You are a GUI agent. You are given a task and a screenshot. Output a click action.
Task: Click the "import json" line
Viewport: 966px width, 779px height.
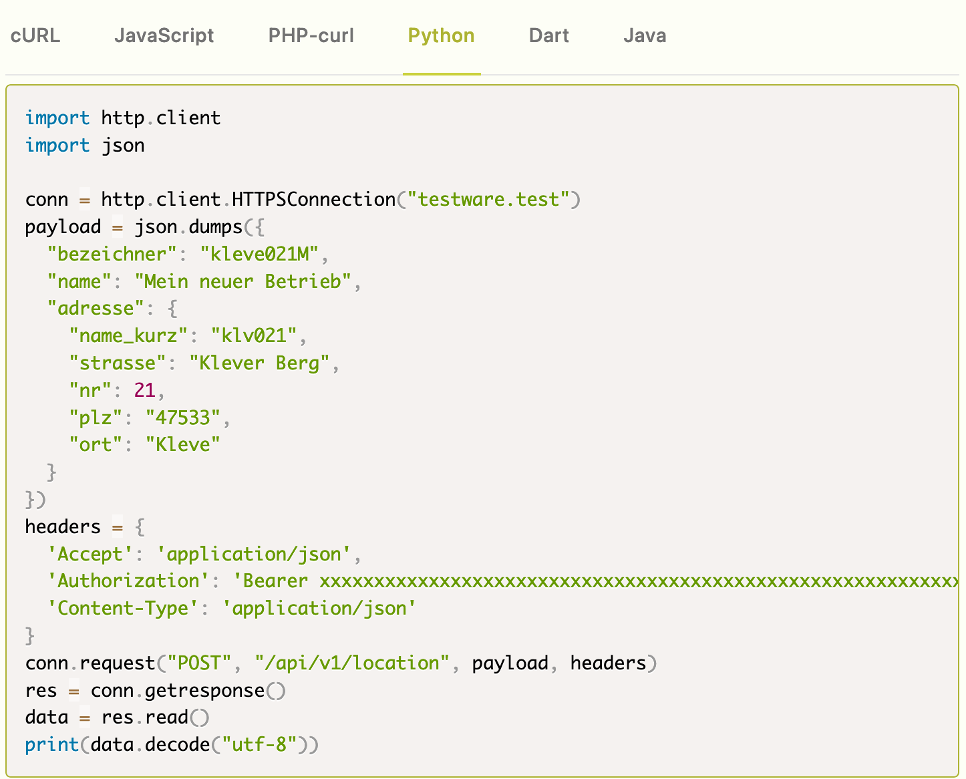tap(85, 145)
